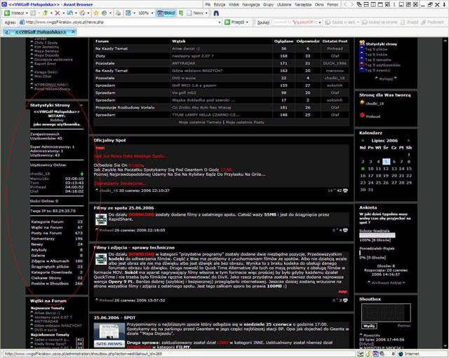This screenshot has height=358, width=449.
Task: Click the red X Stop loading icon
Action: 58,13
